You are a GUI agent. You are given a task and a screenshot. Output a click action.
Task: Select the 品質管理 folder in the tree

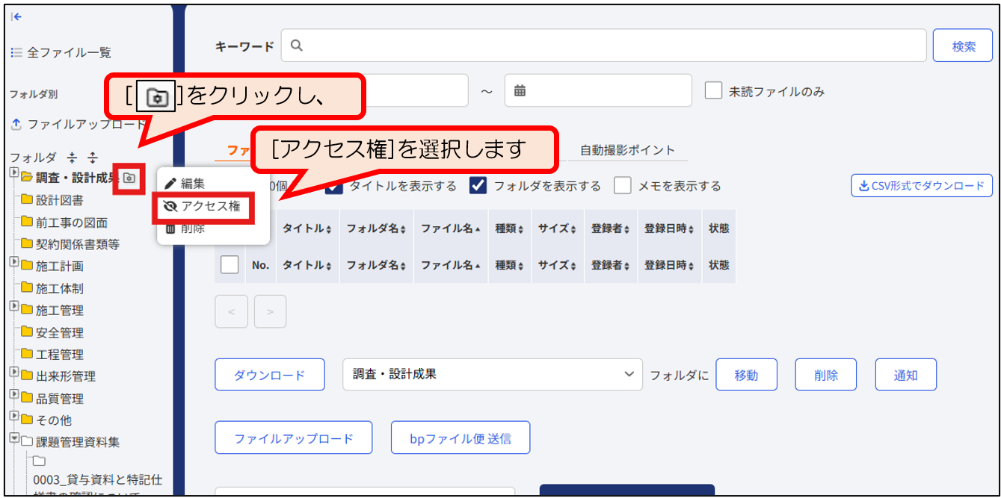tap(60, 399)
